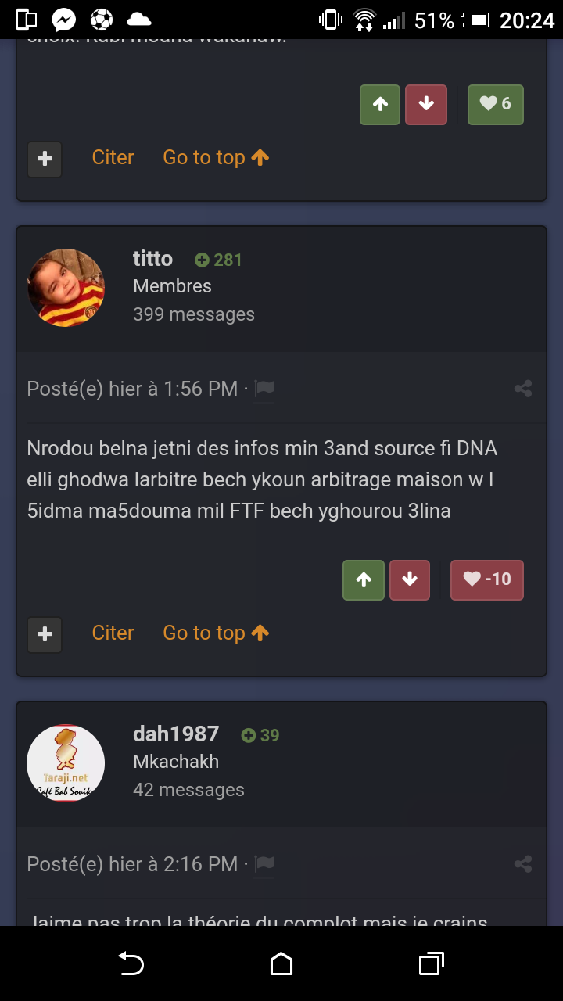Tap the share icon on titto's post
563x1001 pixels.
pos(523,389)
